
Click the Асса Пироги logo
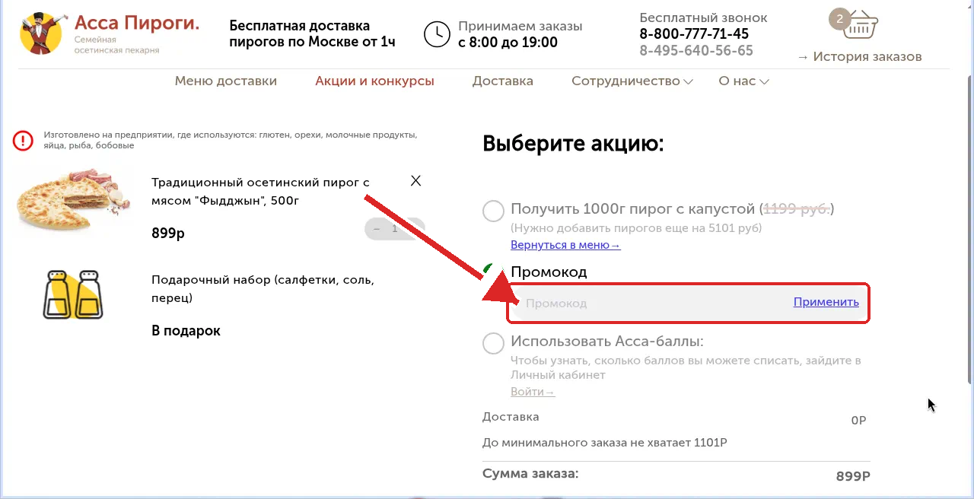point(109,33)
